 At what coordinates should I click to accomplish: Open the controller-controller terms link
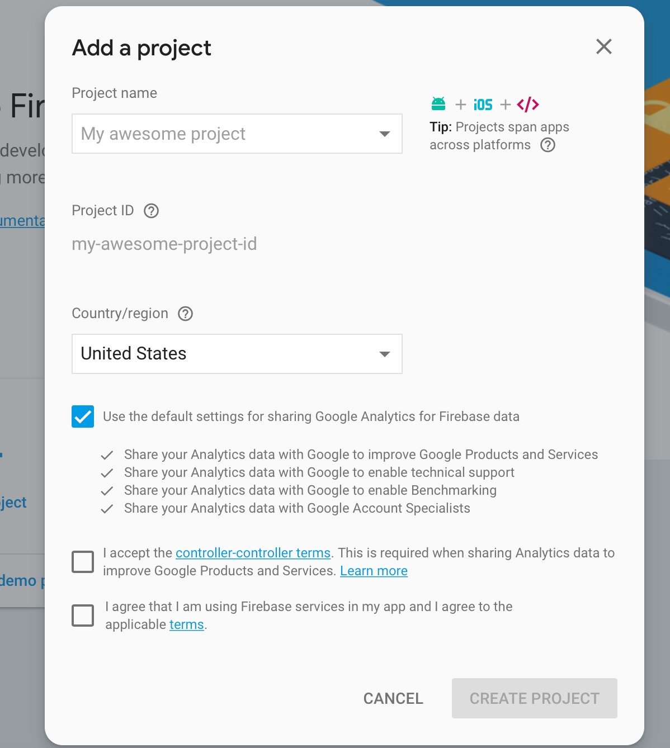click(x=253, y=553)
